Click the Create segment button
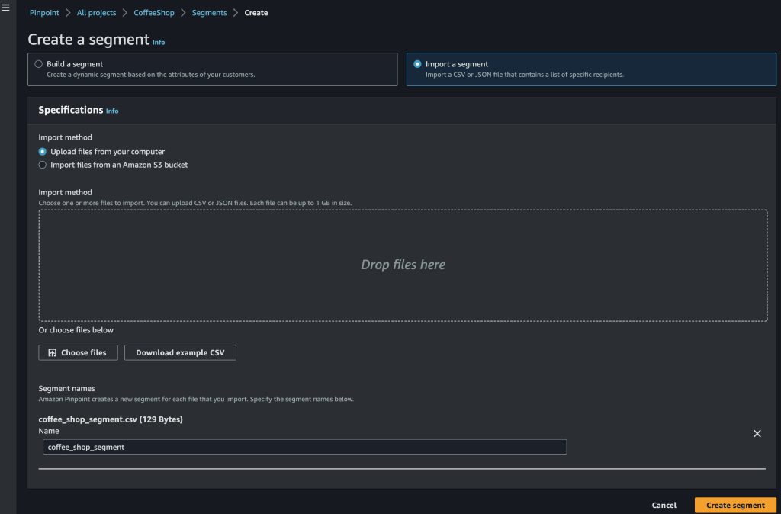Image resolution: width=781 pixels, height=514 pixels. (x=735, y=505)
